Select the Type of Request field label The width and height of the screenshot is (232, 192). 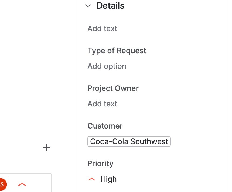pyautogui.click(x=117, y=51)
